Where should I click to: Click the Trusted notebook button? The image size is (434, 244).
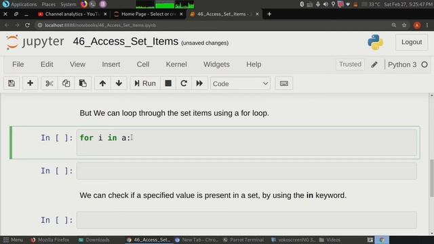click(350, 64)
